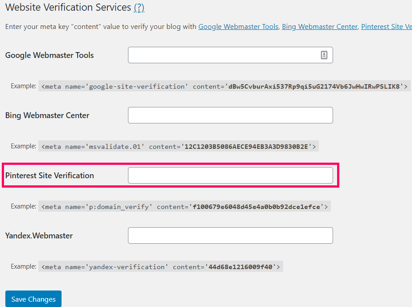The image size is (412, 307).
Task: Click the Bing Webmaster Center label
Action: pos(47,115)
